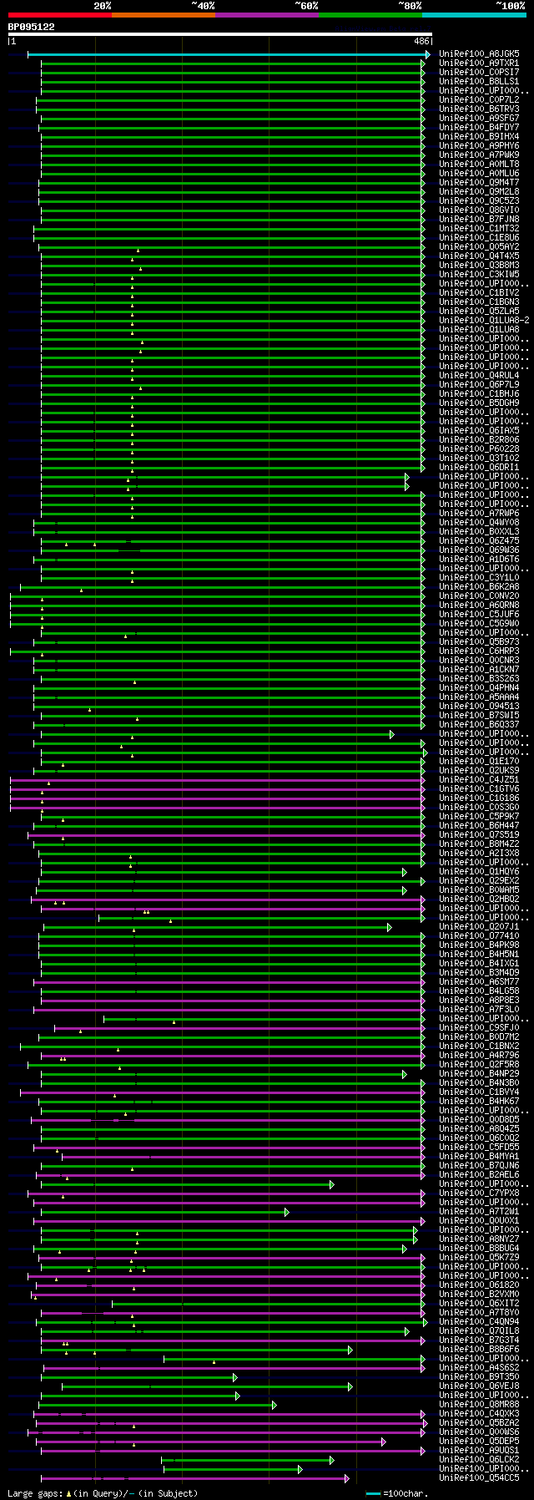Select the UniRef100_C3KIW5 label
The height and width of the screenshot is (1500, 534).
(x=479, y=275)
